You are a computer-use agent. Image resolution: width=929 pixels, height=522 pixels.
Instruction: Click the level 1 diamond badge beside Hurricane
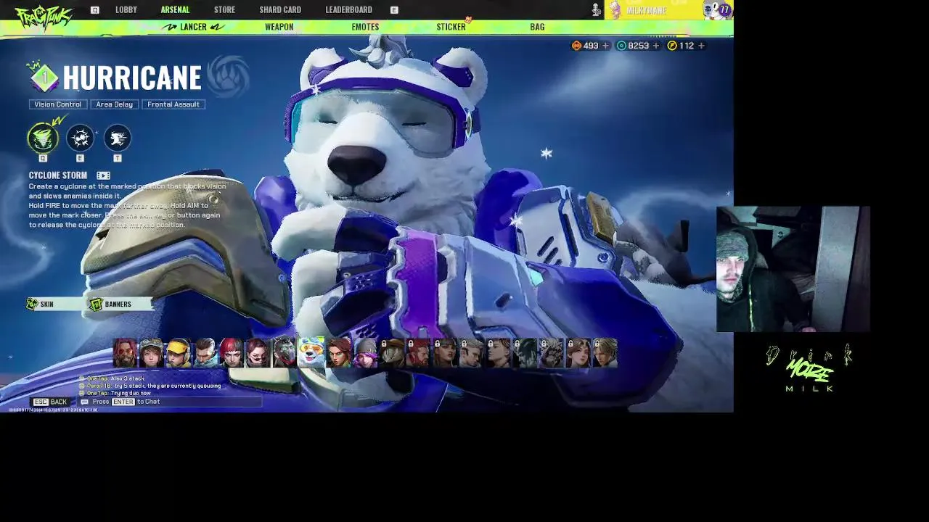44,77
